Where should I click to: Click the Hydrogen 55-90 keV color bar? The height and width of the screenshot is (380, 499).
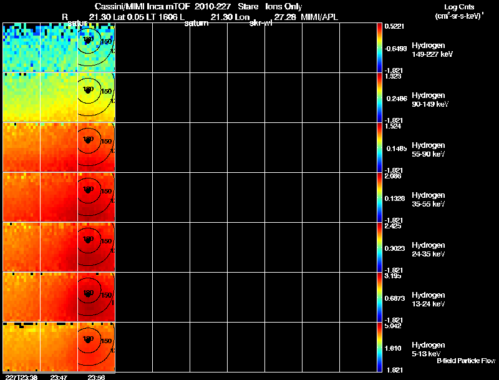379,147
